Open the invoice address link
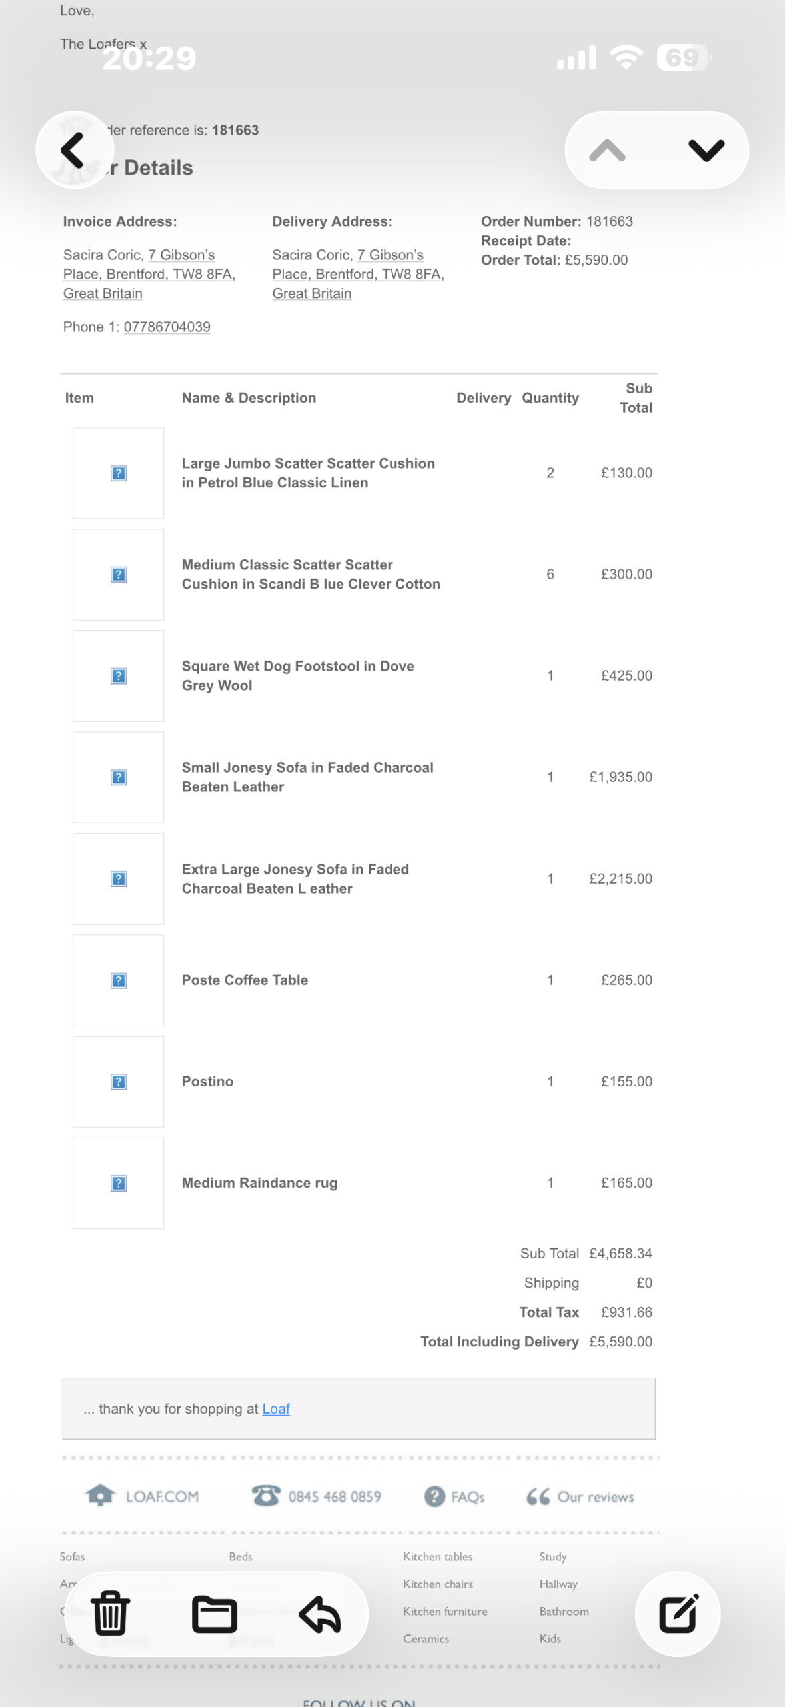 tap(149, 274)
